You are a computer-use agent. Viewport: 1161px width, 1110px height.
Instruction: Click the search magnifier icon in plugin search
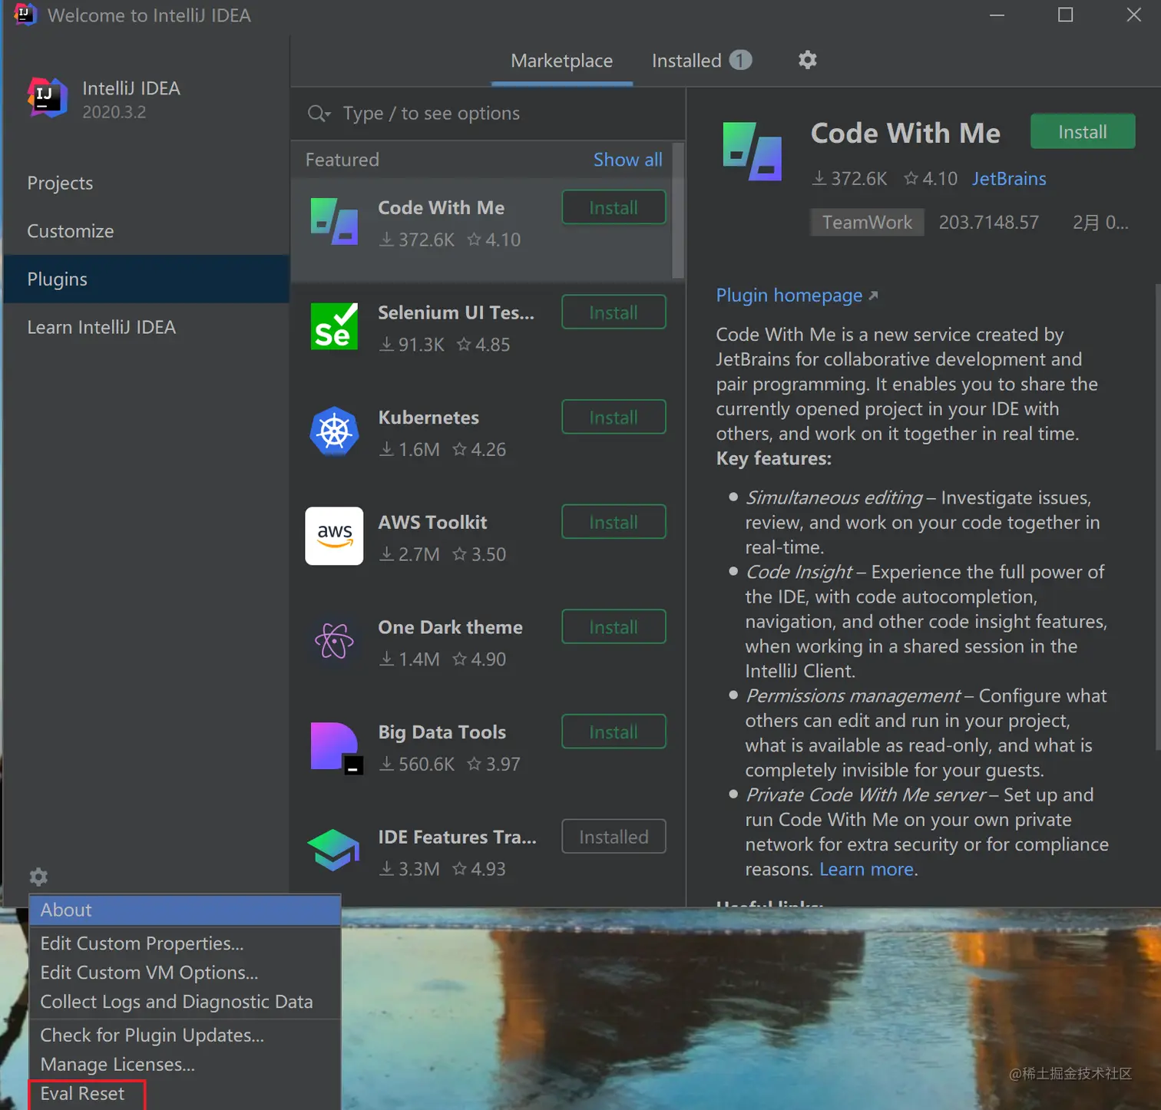pyautogui.click(x=318, y=114)
